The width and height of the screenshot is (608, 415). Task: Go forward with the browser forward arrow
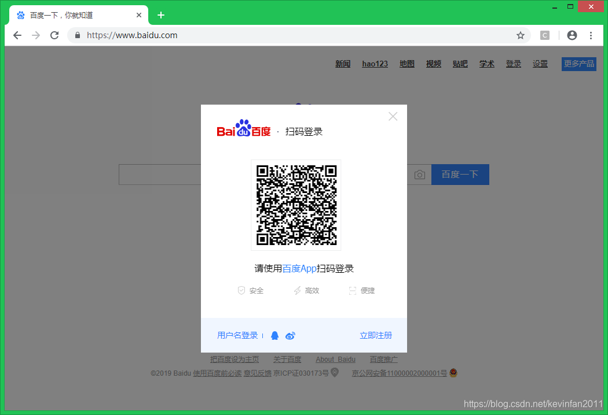(36, 35)
